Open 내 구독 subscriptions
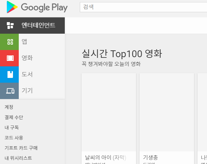 (12, 127)
